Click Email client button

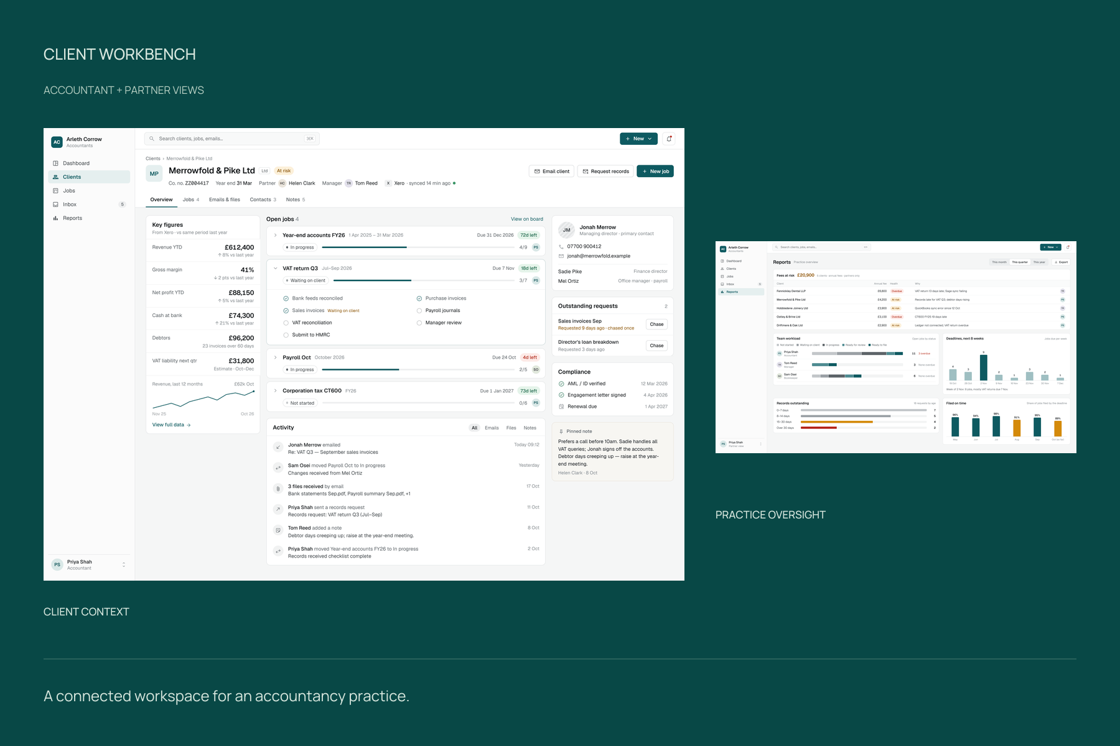[x=551, y=171]
